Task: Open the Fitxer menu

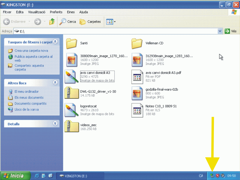Action: [7, 12]
